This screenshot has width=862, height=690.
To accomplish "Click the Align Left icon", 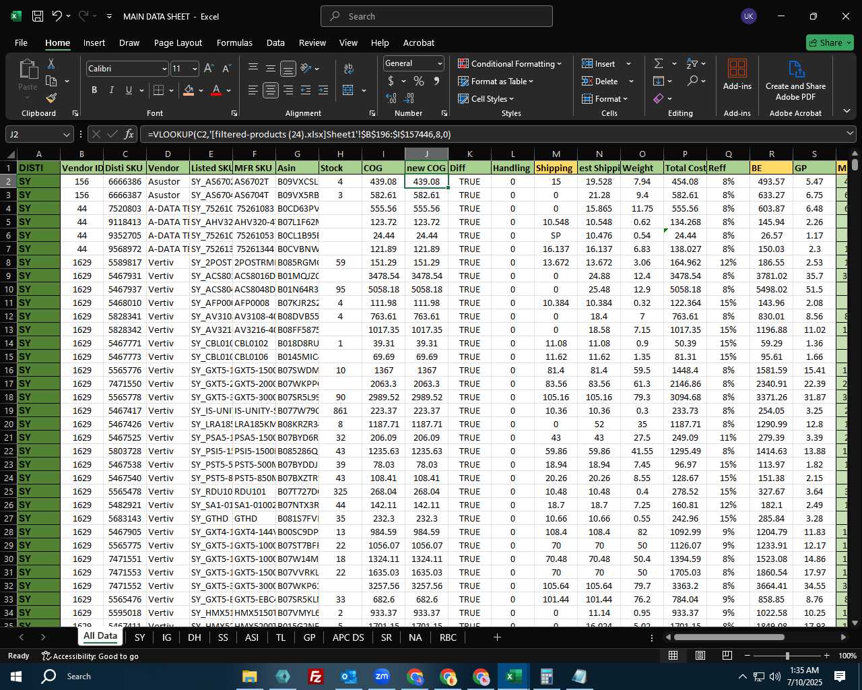I will 253,90.
